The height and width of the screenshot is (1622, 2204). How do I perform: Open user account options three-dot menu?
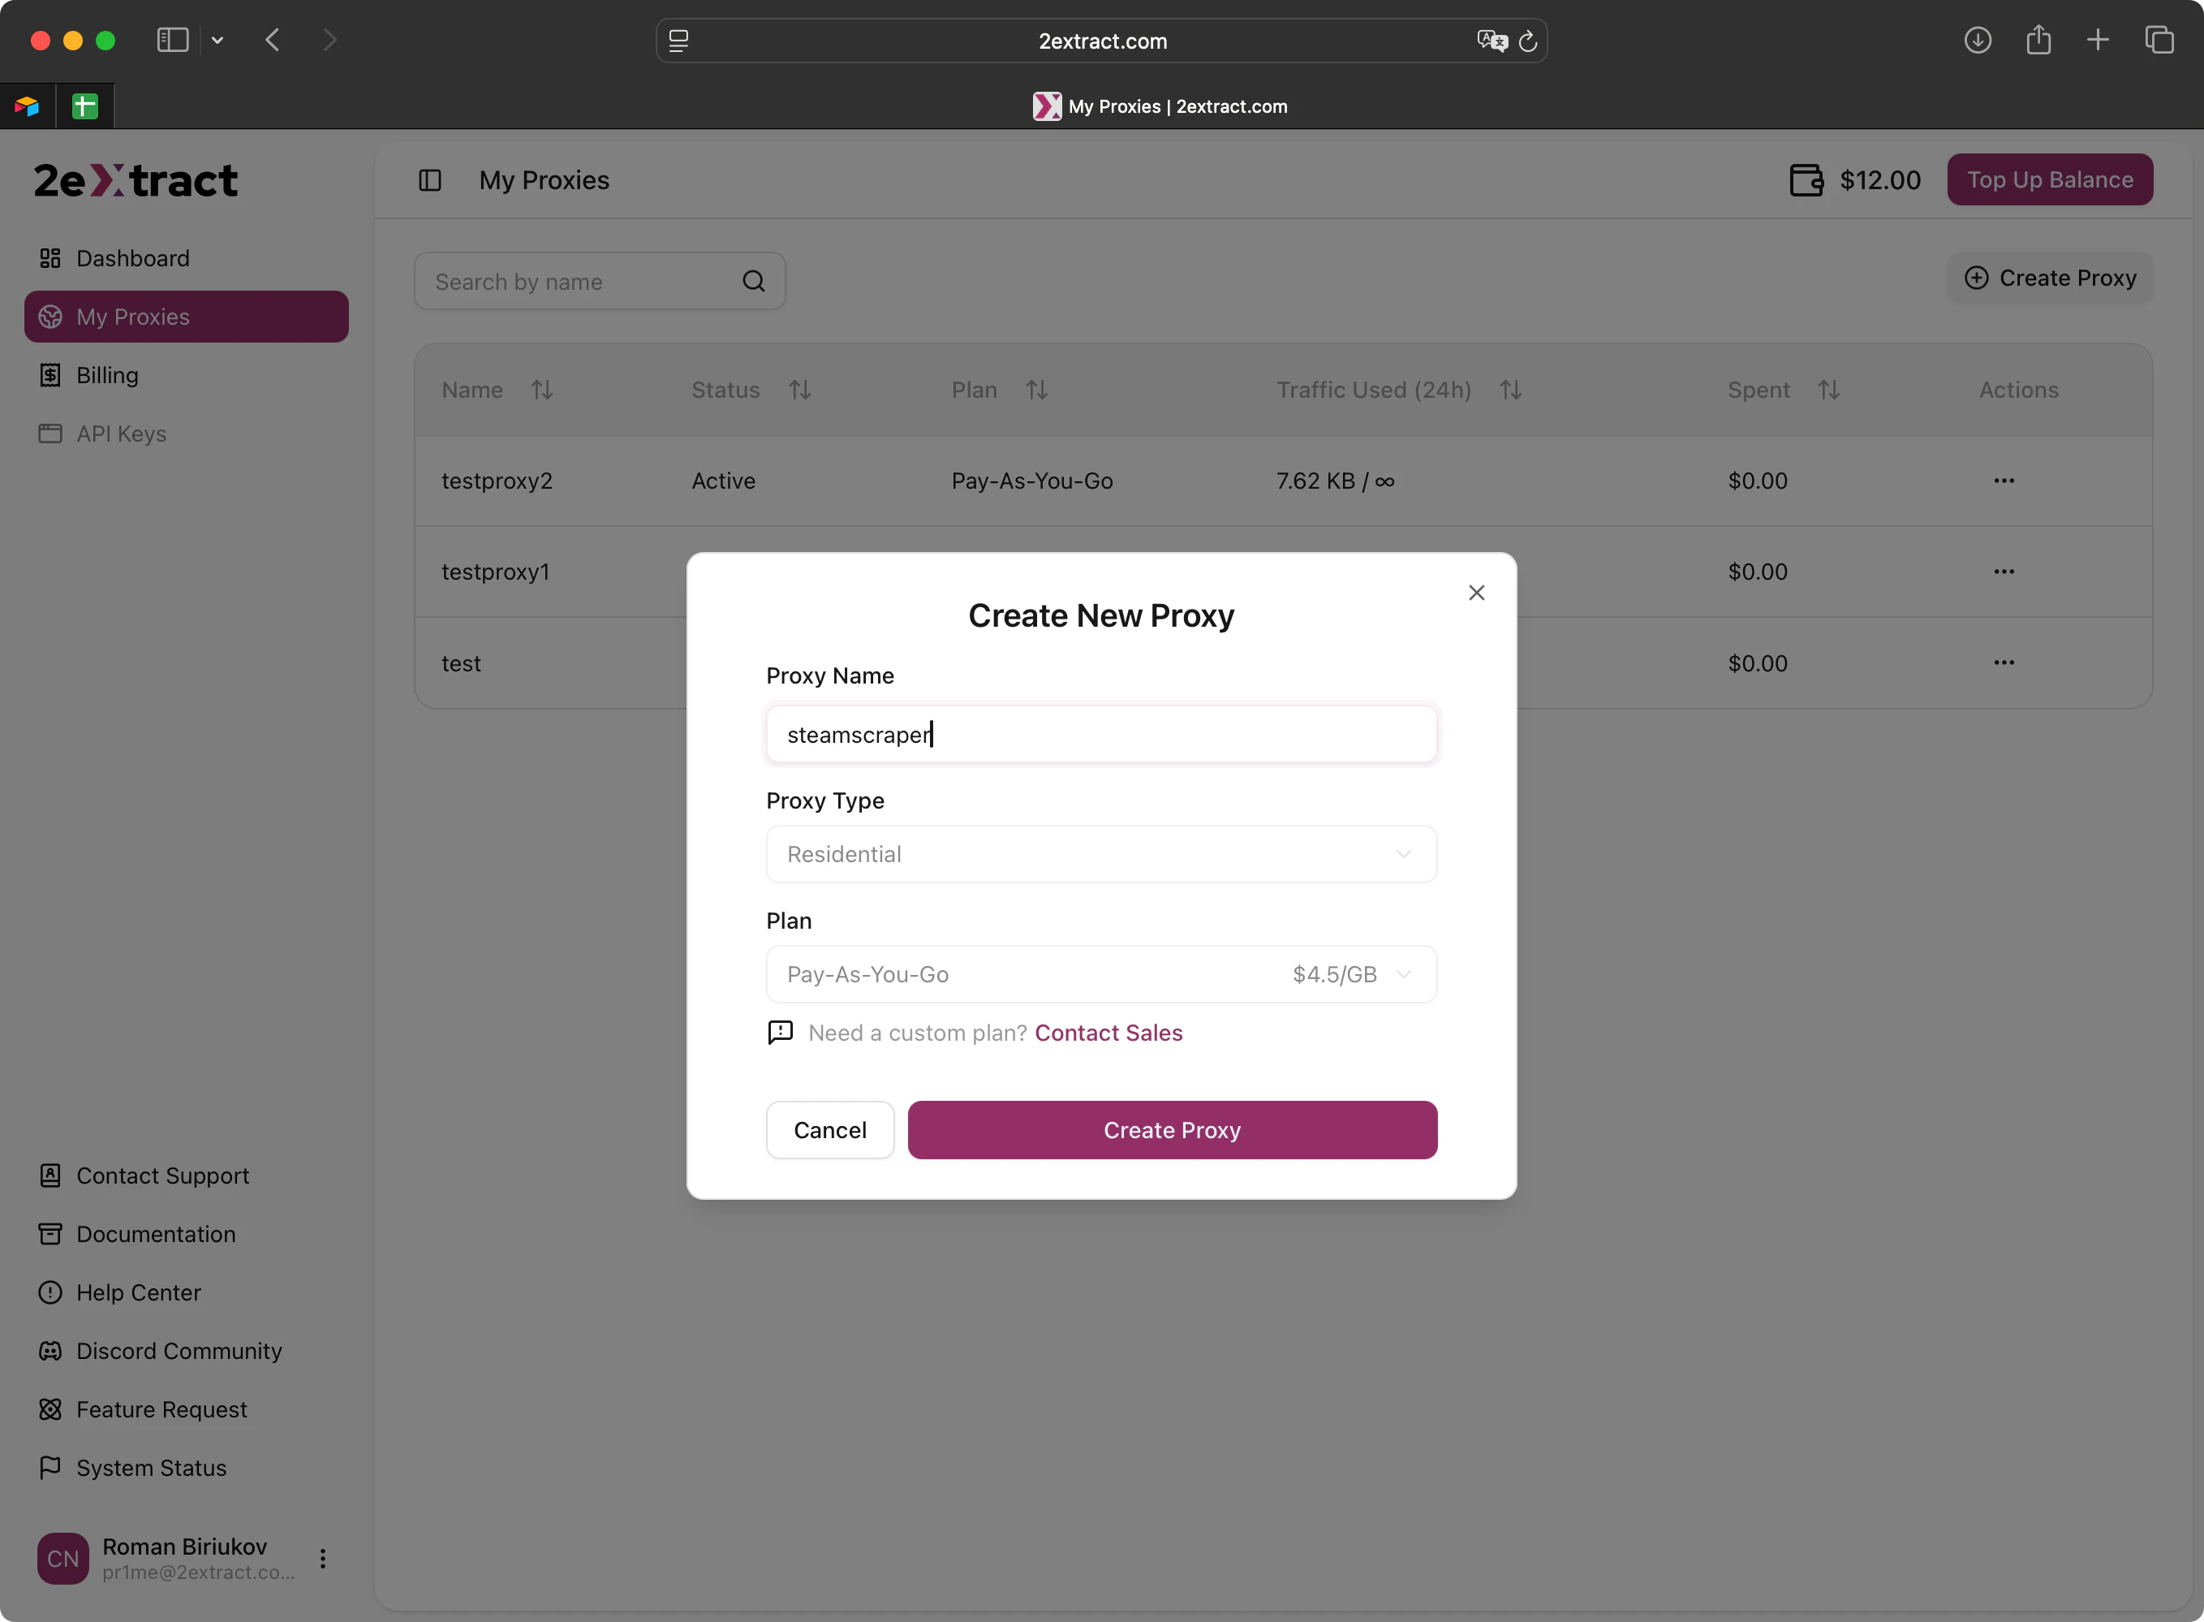point(323,1558)
